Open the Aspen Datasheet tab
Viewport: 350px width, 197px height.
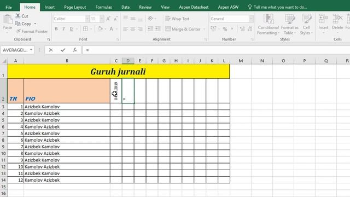[x=194, y=7]
